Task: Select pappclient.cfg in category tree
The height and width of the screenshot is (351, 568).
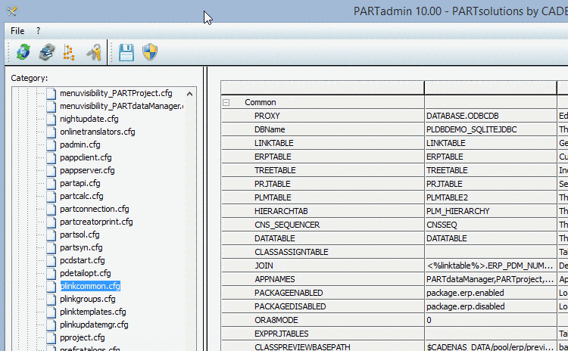Action: [86, 158]
